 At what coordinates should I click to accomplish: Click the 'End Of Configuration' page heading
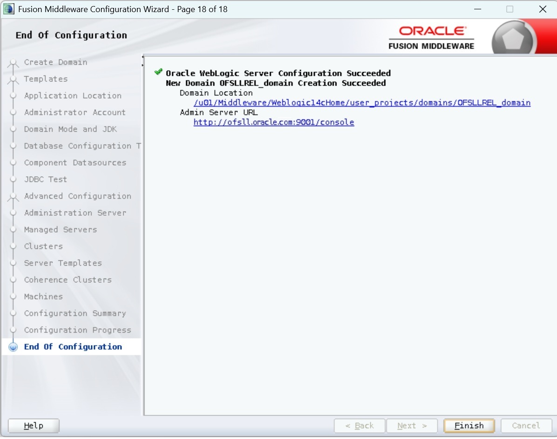click(71, 35)
